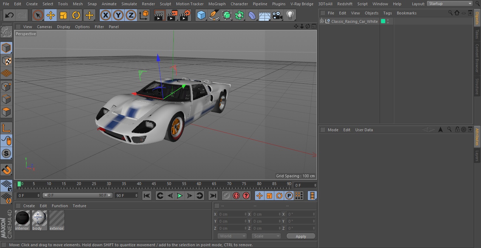
Task: Step to the next frame
Action: (x=189, y=196)
